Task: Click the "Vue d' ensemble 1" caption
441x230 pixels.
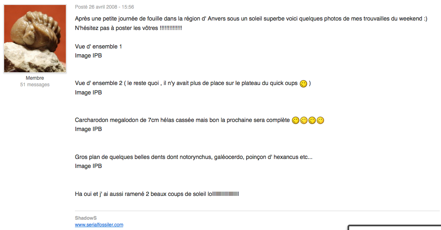Action: [98, 46]
